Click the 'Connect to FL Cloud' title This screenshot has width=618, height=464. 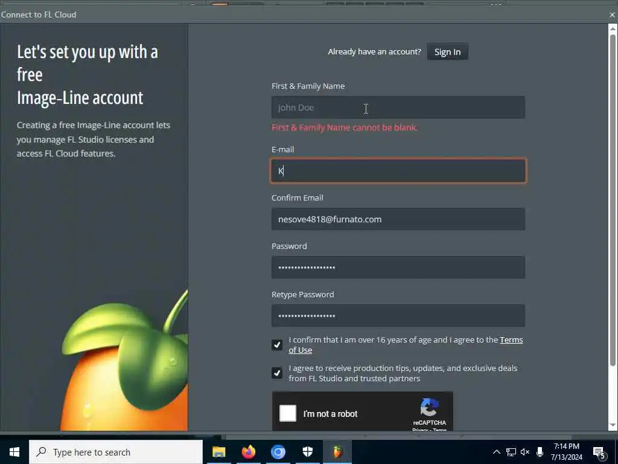tap(39, 14)
